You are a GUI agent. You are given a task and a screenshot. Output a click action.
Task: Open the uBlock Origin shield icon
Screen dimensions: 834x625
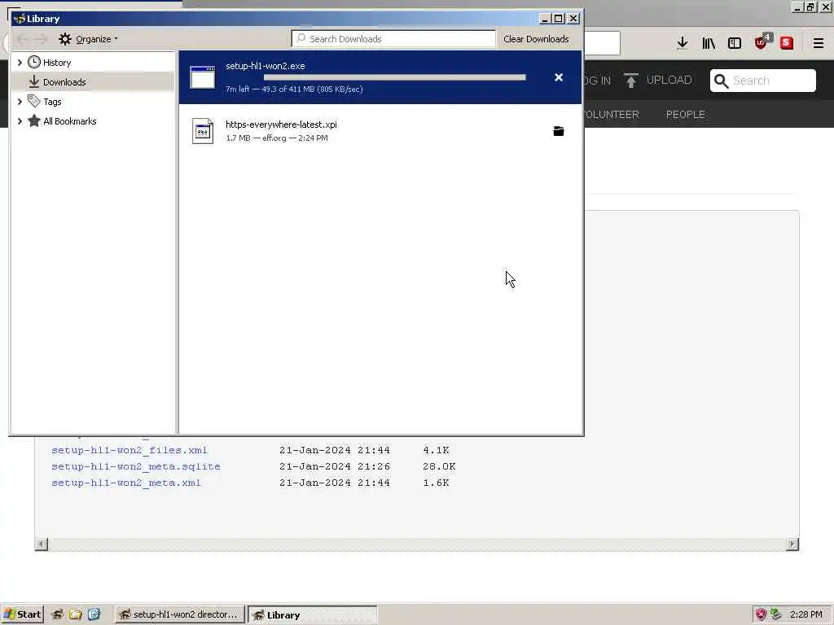[x=762, y=42]
